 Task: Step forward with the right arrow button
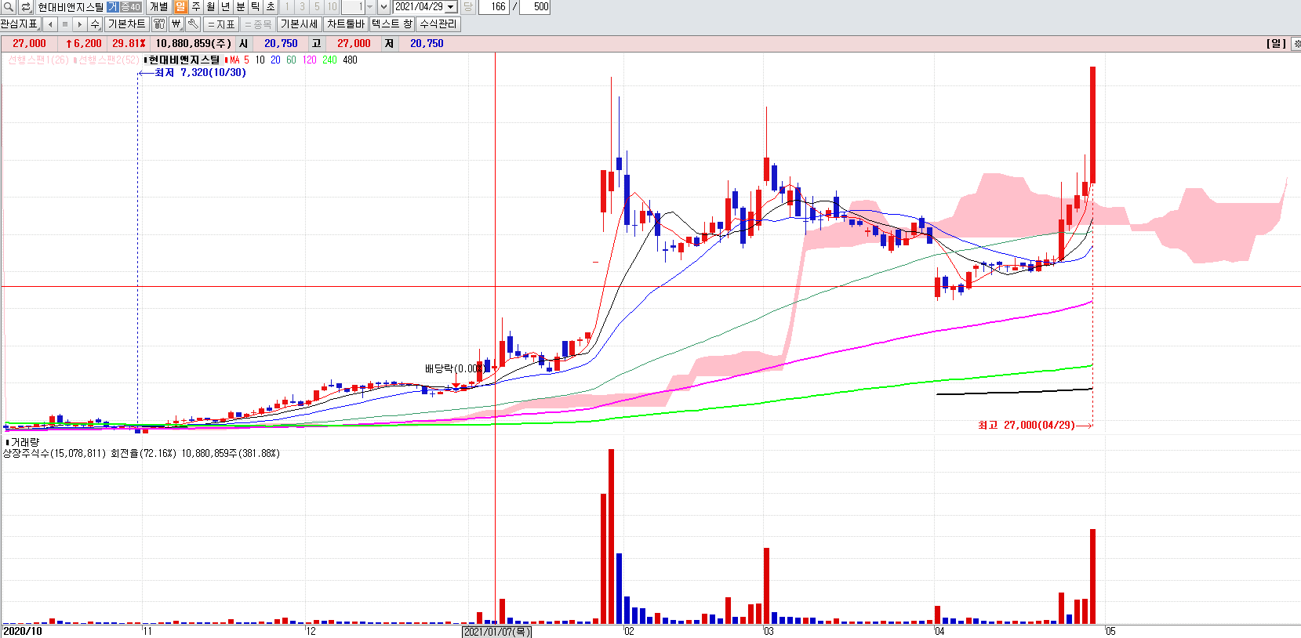(x=80, y=24)
